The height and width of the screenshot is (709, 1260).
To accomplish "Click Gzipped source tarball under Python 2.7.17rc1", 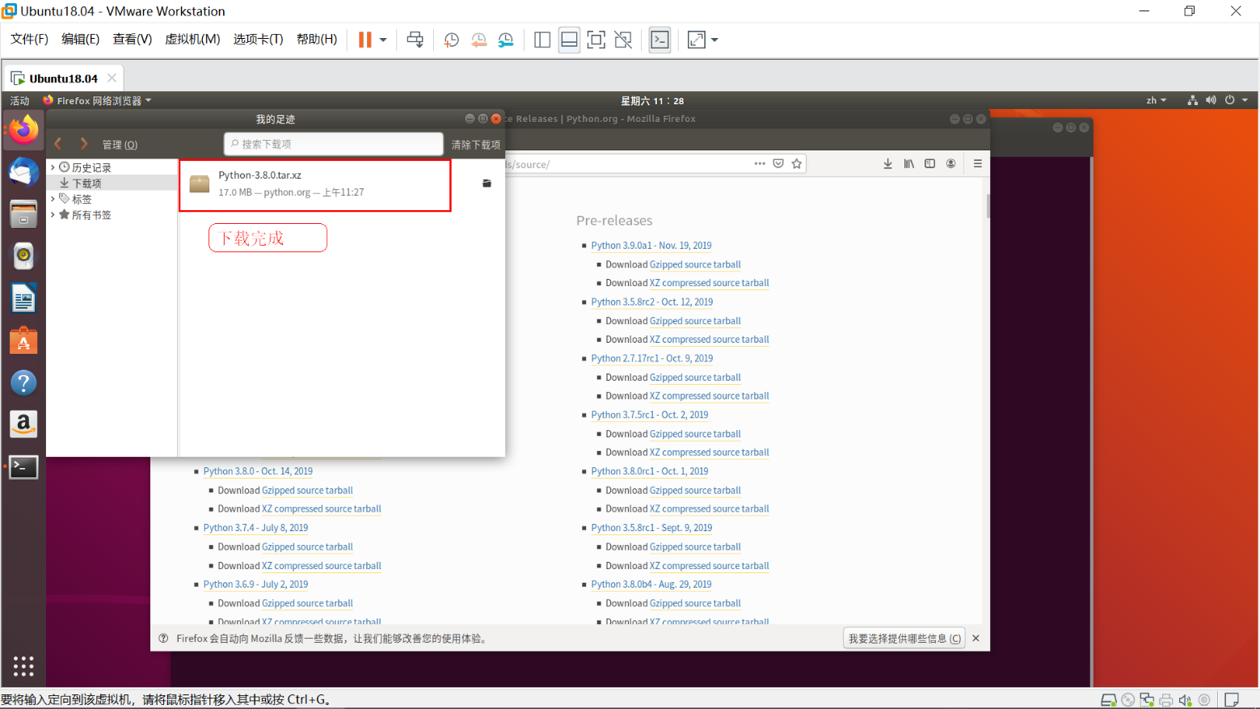I will tap(695, 378).
